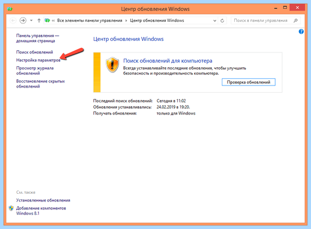Screen dimensions: 311x229
Task: Click the 'Сегодня в 11:02' value text
Action: (x=171, y=101)
